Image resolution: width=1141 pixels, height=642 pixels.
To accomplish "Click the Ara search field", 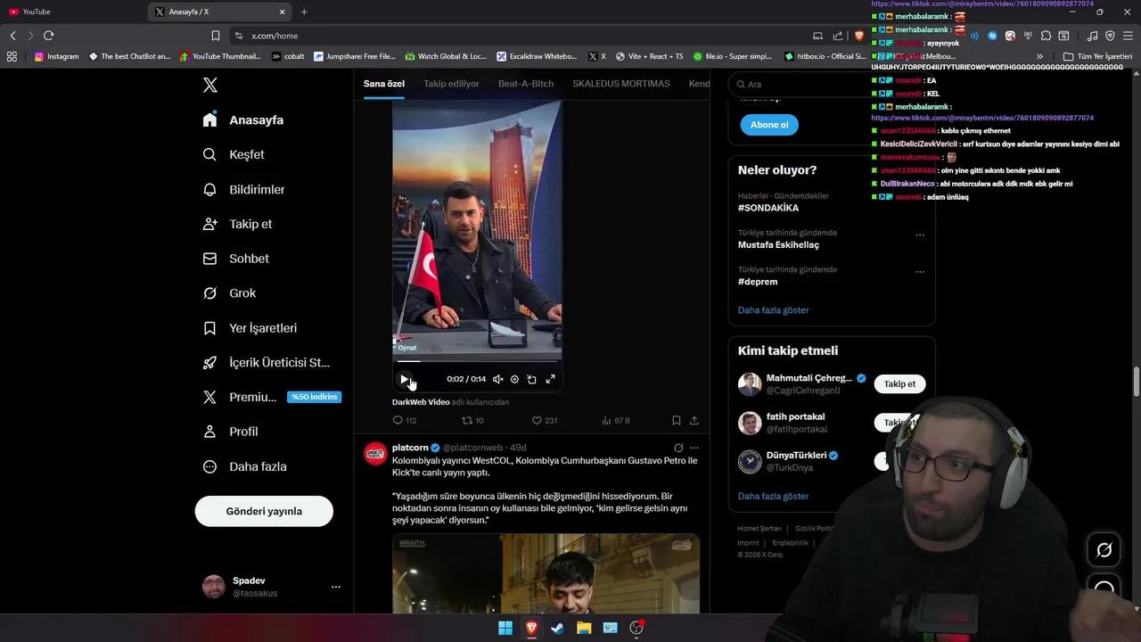I will [x=802, y=84].
